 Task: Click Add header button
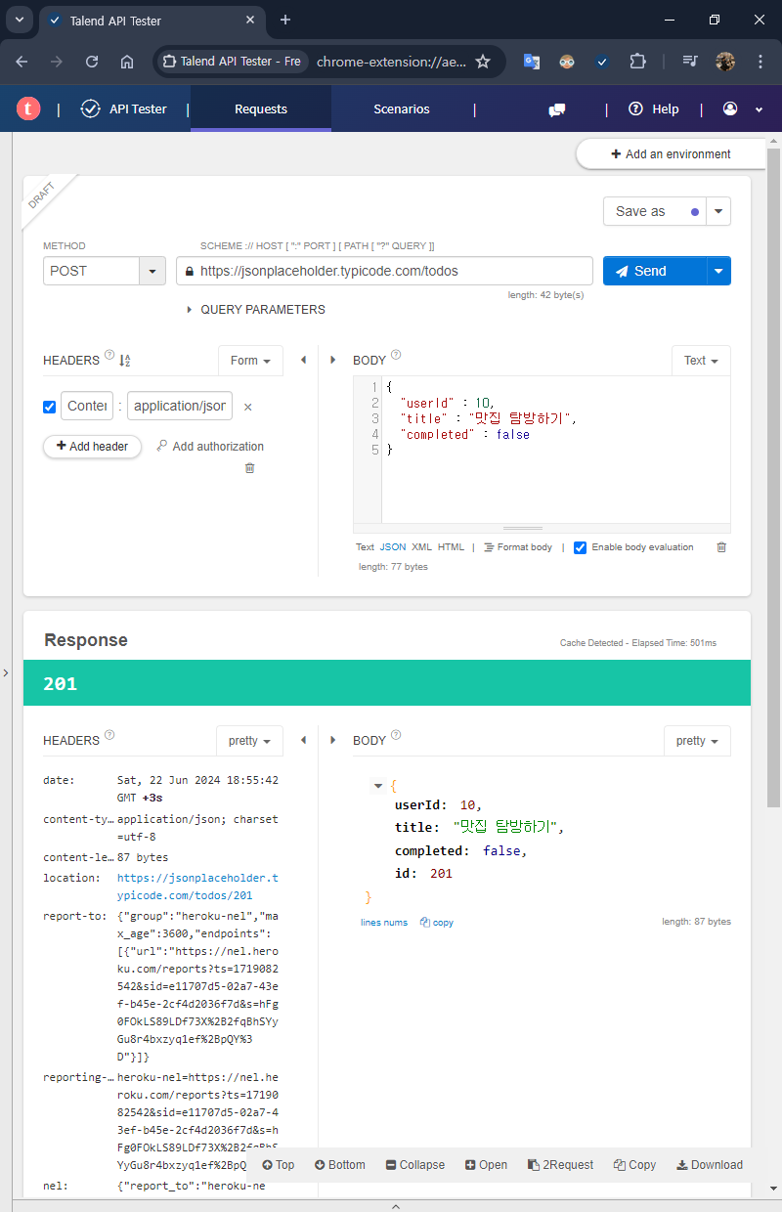92,446
